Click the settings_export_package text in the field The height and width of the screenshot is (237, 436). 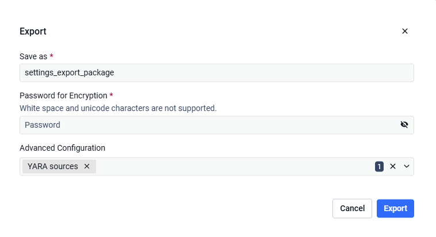click(69, 73)
